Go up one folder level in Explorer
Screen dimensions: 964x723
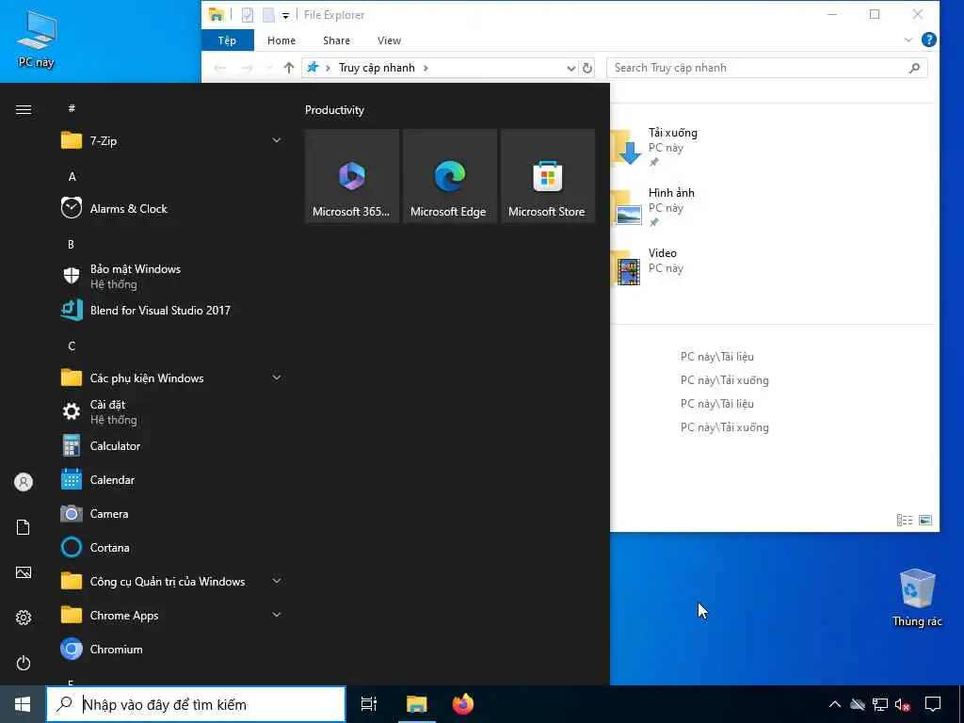click(x=288, y=68)
